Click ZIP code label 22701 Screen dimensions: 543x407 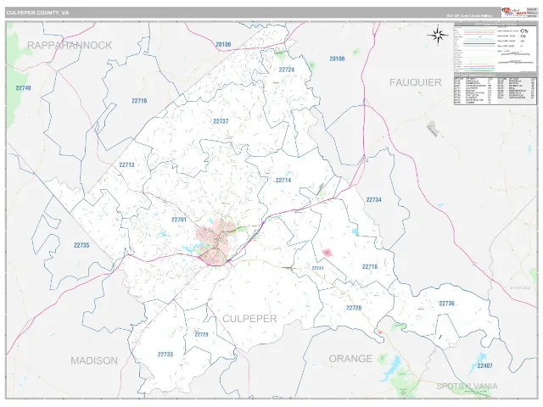[179, 220]
